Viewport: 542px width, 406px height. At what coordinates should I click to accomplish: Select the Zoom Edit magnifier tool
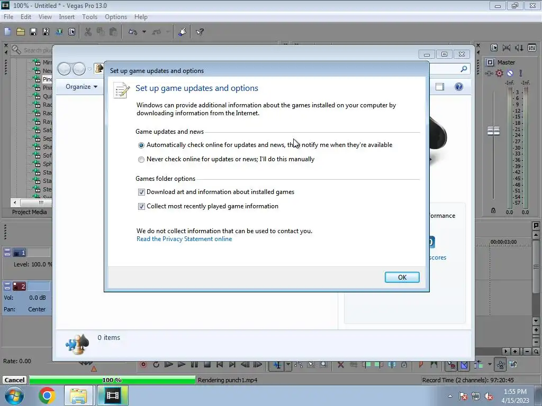point(323,365)
